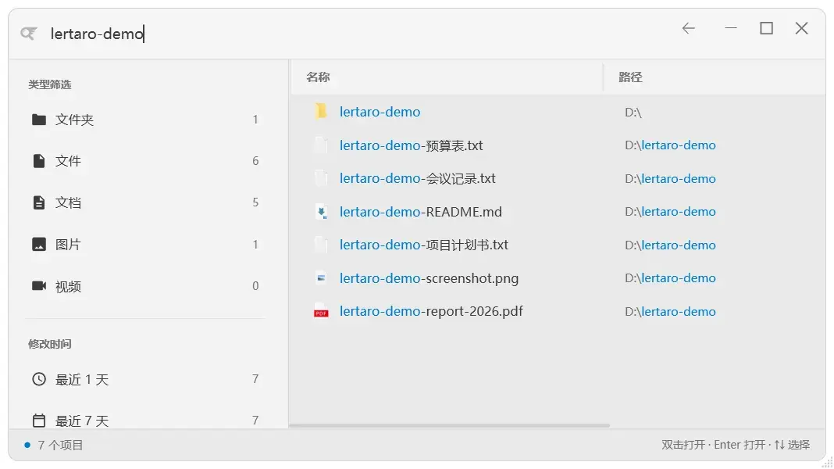Click the file icon beside 文件

39,161
